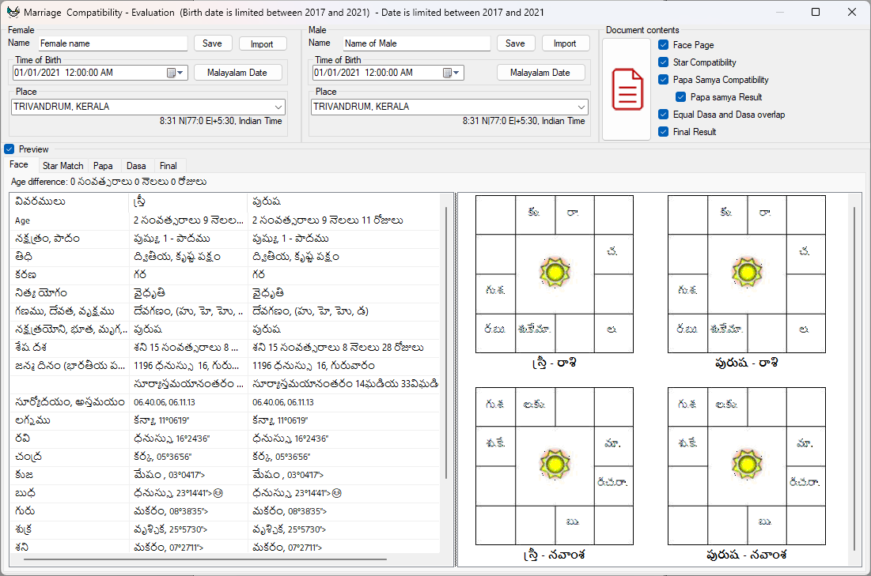Click the స్త్రీ - రాశి chart label
The height and width of the screenshot is (576, 871).
[555, 363]
